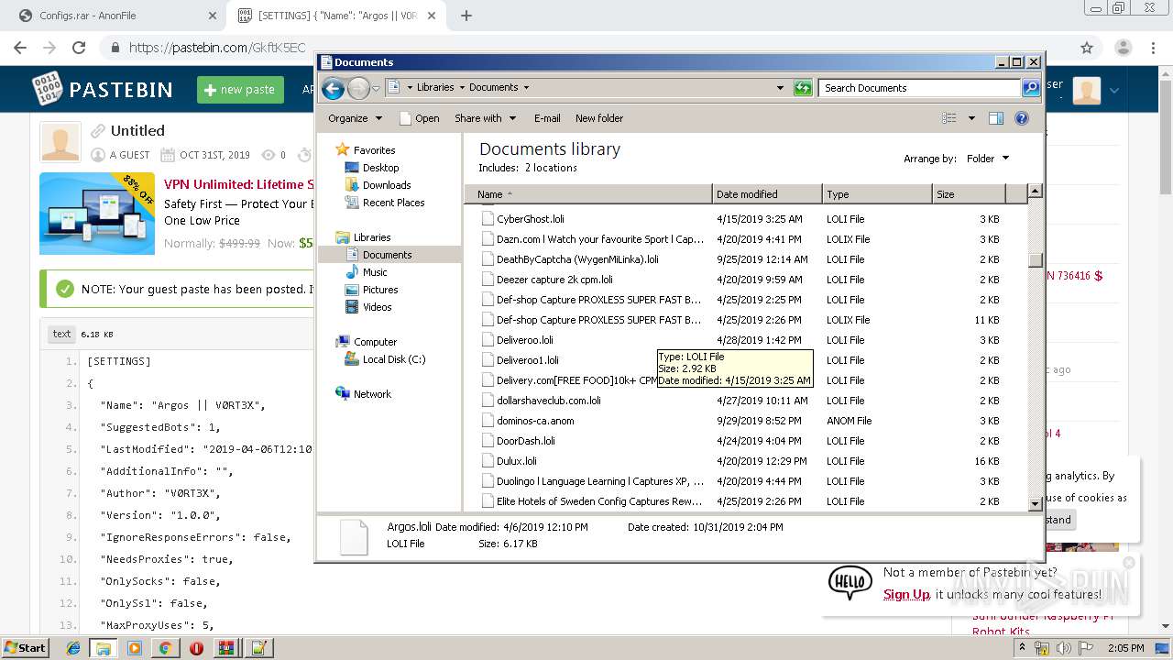Open Downloads in navigation pane
The height and width of the screenshot is (660, 1173).
tap(387, 185)
